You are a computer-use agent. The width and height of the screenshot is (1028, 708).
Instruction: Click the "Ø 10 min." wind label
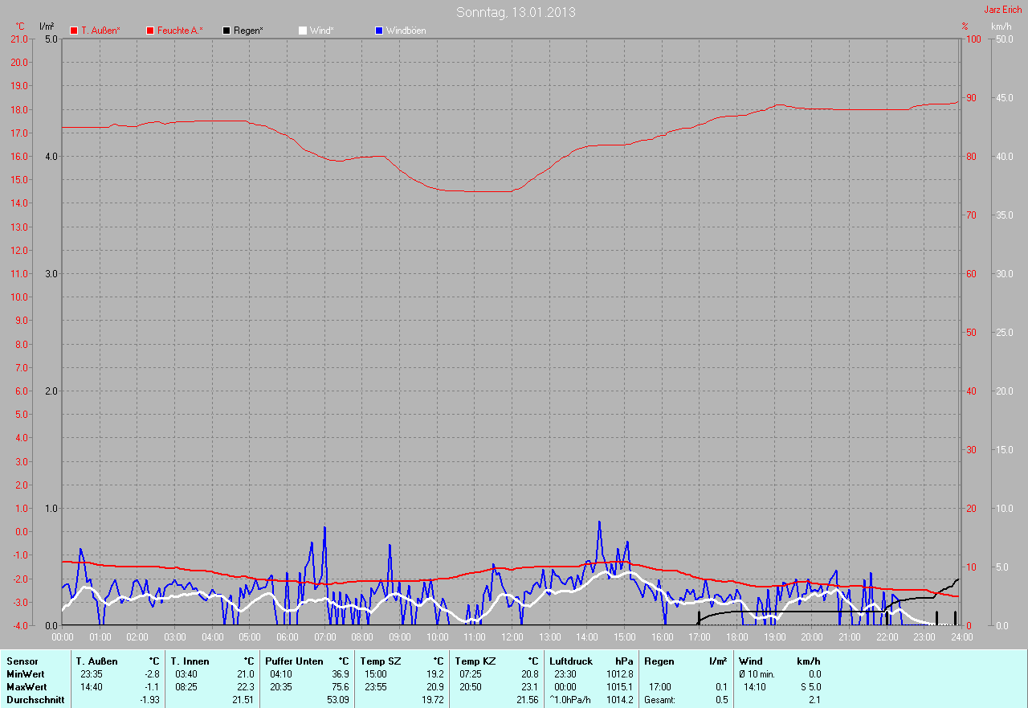tap(757, 674)
